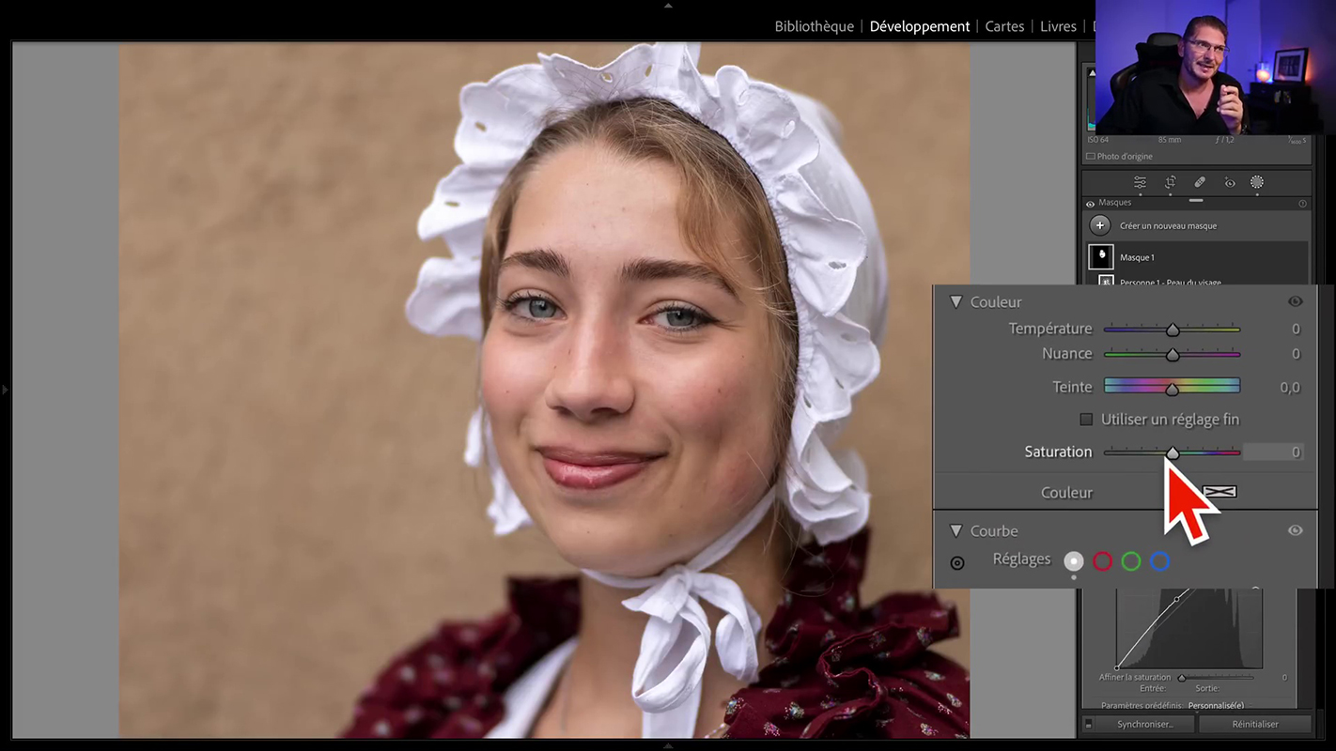Toggle the Courbe panel eye visibility
This screenshot has height=751, width=1336.
pos(1295,530)
